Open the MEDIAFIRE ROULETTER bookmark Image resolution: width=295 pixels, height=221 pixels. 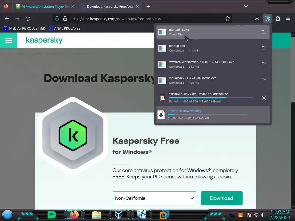[24, 28]
